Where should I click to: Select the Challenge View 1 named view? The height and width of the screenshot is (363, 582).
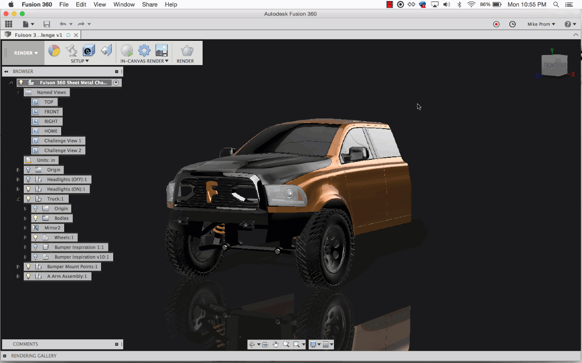pyautogui.click(x=62, y=141)
